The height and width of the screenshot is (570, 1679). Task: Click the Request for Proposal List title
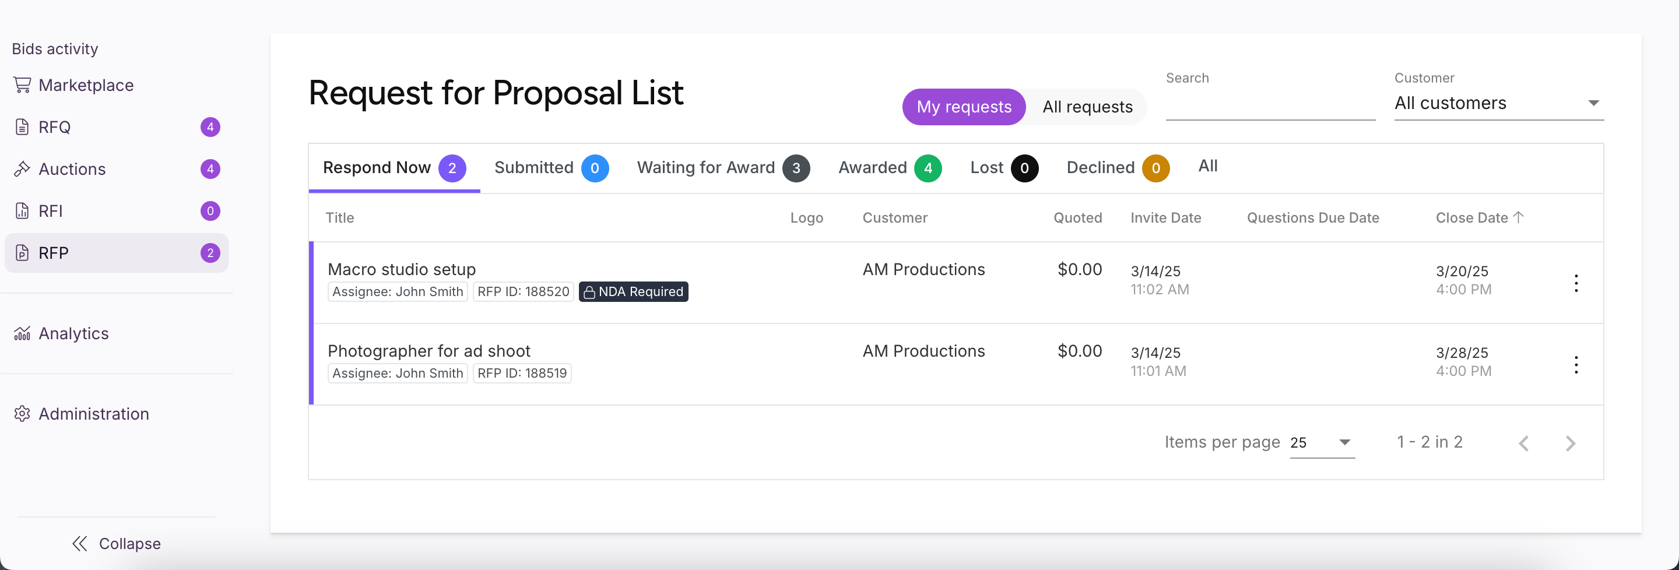tap(496, 93)
